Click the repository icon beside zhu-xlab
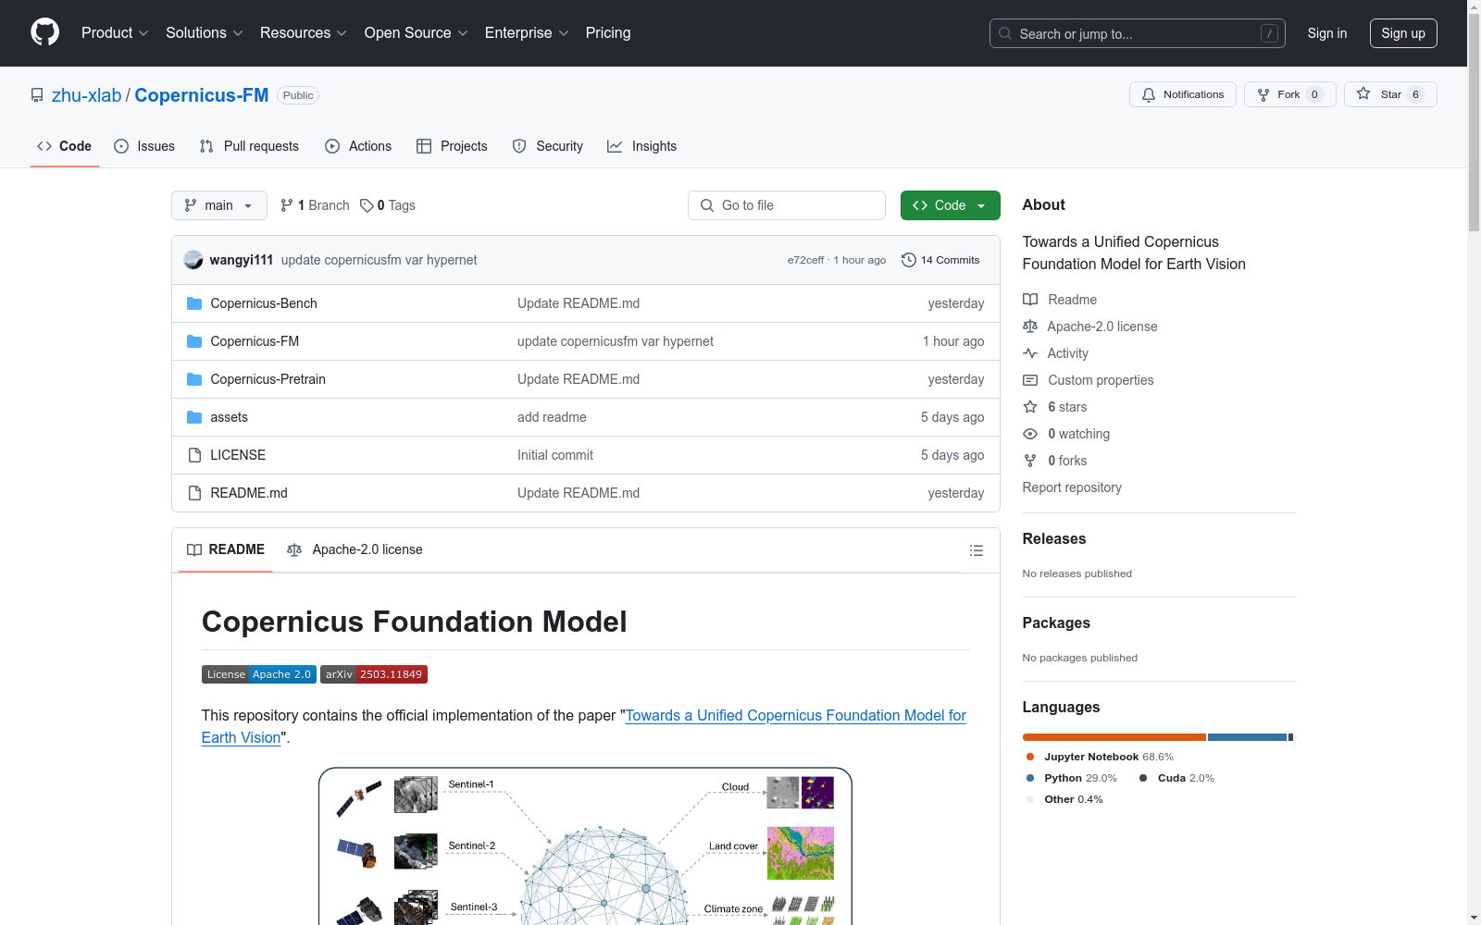 37,95
